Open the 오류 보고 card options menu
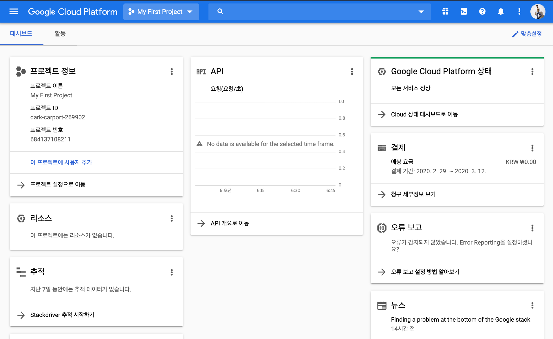The height and width of the screenshot is (339, 553). (x=532, y=228)
